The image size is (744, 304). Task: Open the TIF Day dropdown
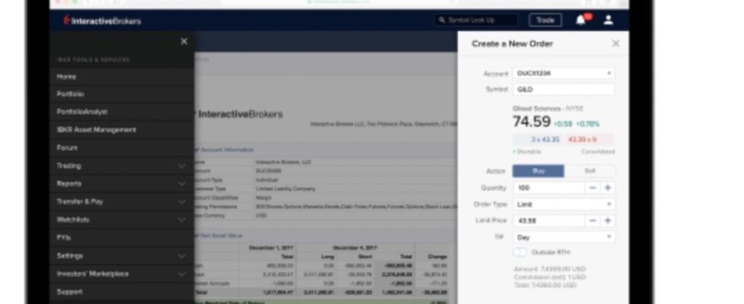[x=564, y=237]
